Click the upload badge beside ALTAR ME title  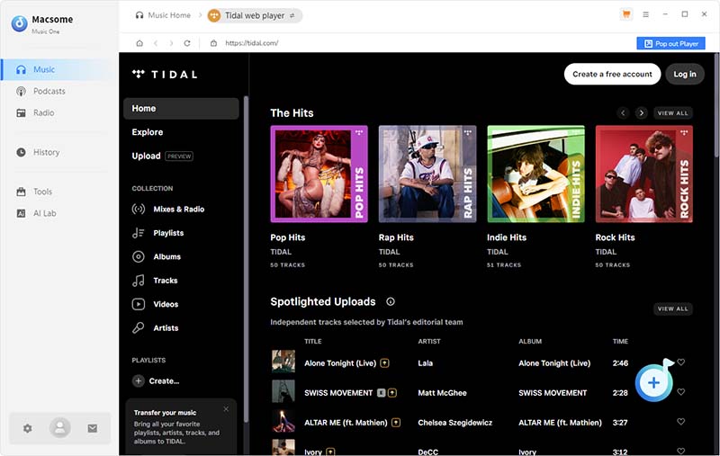pyautogui.click(x=396, y=423)
